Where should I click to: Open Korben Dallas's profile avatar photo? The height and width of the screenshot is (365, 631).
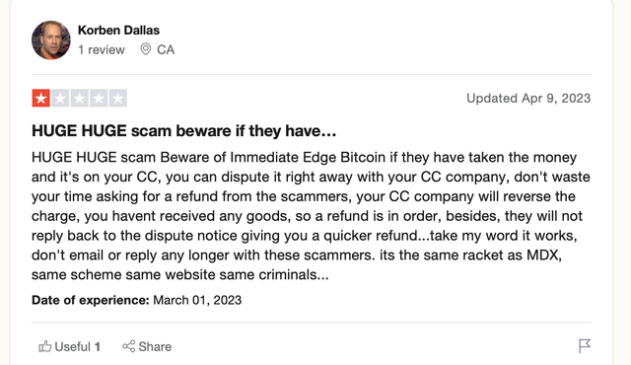click(x=51, y=40)
